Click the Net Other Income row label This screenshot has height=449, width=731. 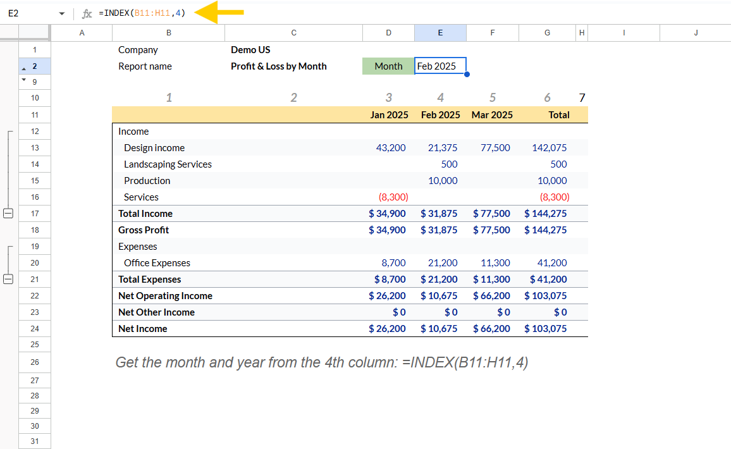[157, 312]
